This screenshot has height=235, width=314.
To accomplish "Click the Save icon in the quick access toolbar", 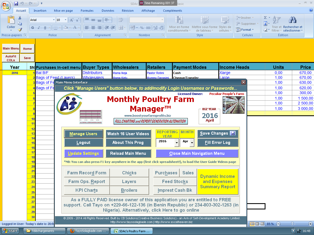I will pyautogui.click(x=16, y=3).
